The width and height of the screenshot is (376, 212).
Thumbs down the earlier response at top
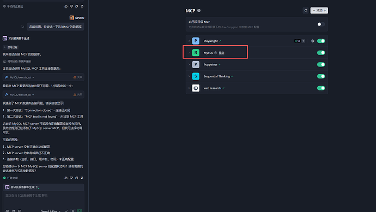tap(71, 6)
